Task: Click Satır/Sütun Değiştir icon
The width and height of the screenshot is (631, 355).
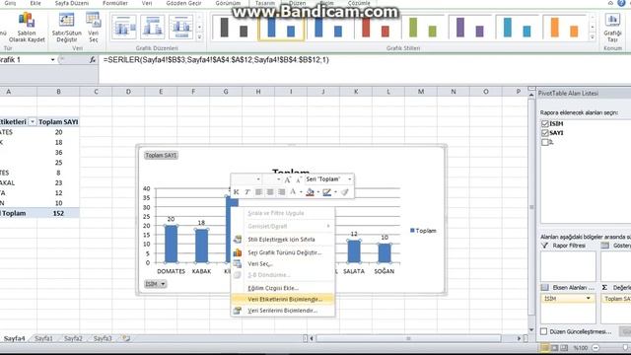Action: pyautogui.click(x=66, y=28)
